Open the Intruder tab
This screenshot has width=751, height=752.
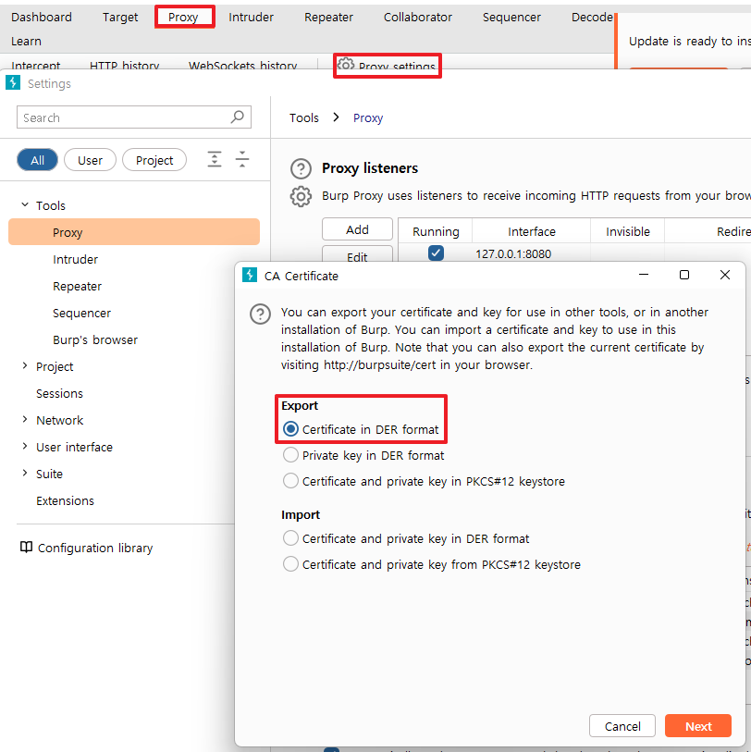(x=251, y=17)
